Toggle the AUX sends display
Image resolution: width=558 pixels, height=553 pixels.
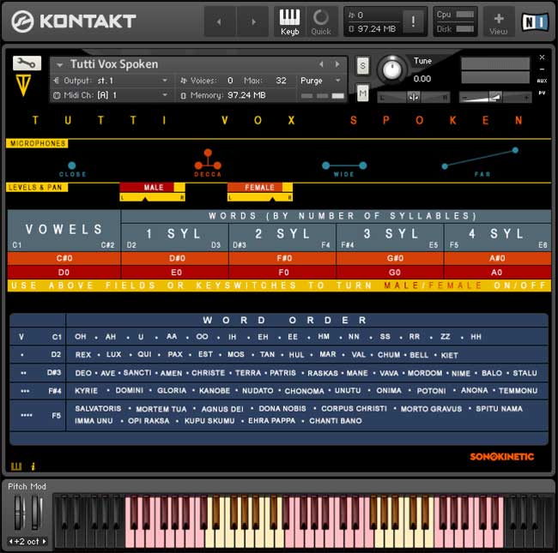(542, 81)
